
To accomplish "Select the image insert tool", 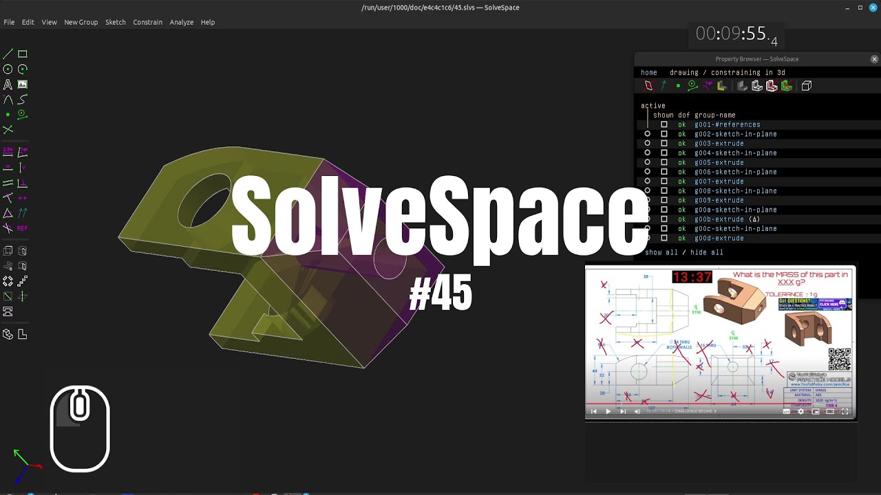I will pos(23,84).
